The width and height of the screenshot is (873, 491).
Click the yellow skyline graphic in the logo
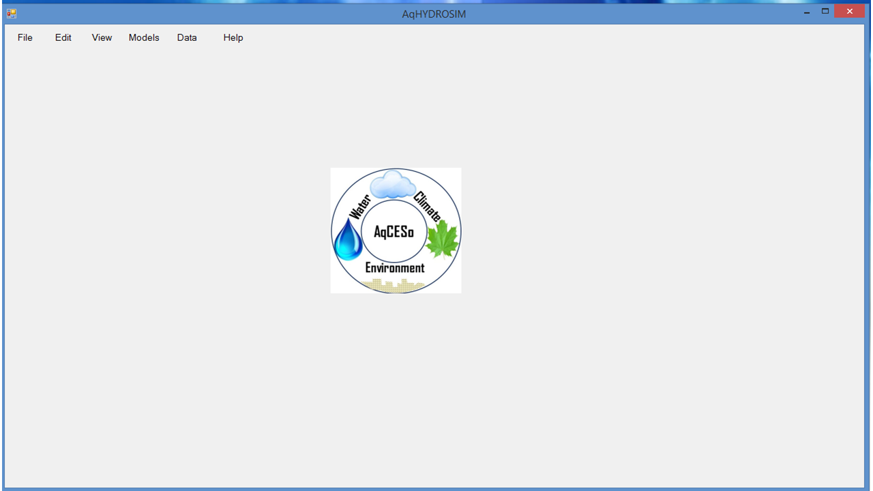click(395, 284)
